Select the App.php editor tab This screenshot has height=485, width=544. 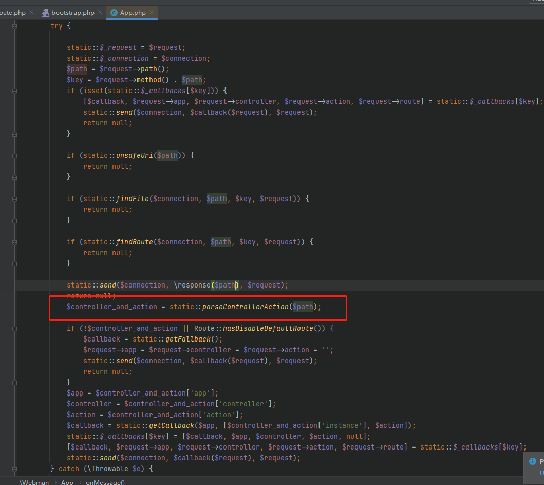pyautogui.click(x=133, y=13)
